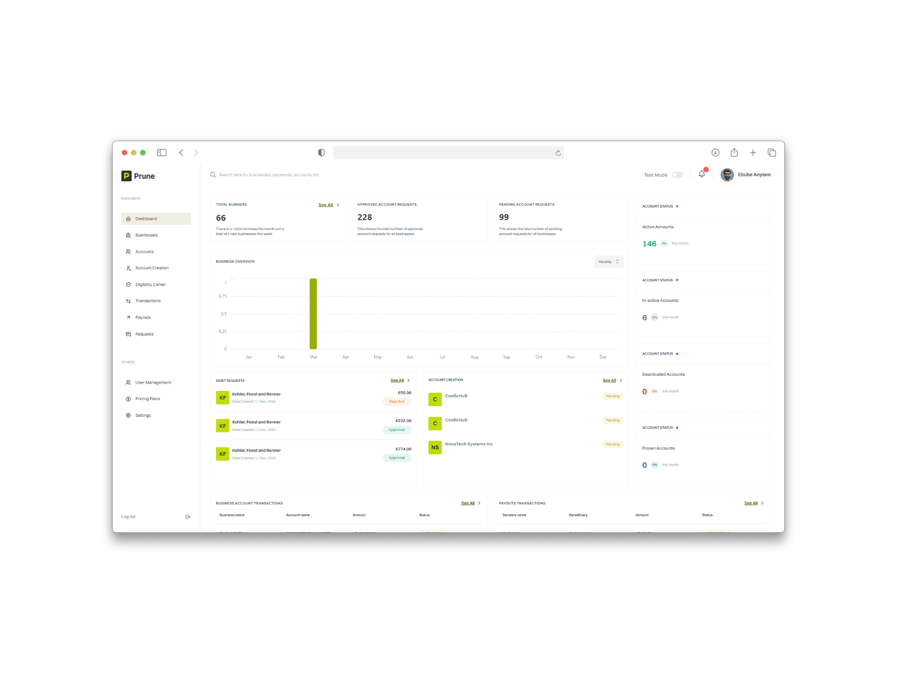
Task: Click Ebube Anyiam profile avatar
Action: [x=727, y=175]
